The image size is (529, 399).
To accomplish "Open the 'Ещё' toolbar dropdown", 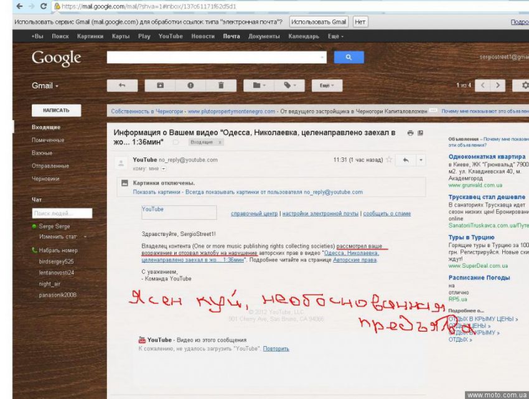I will pos(327,85).
